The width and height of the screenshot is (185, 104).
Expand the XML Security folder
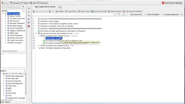click(5, 21)
